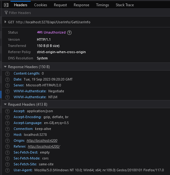Viewport: 170px width, 175px height.
Task: Open help icon for Connection header
Action: 7,129
